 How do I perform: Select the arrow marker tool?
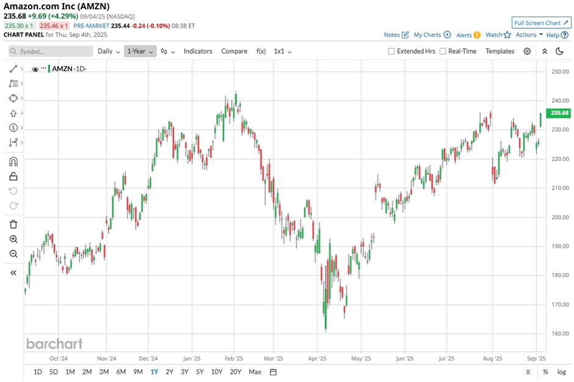[x=13, y=113]
